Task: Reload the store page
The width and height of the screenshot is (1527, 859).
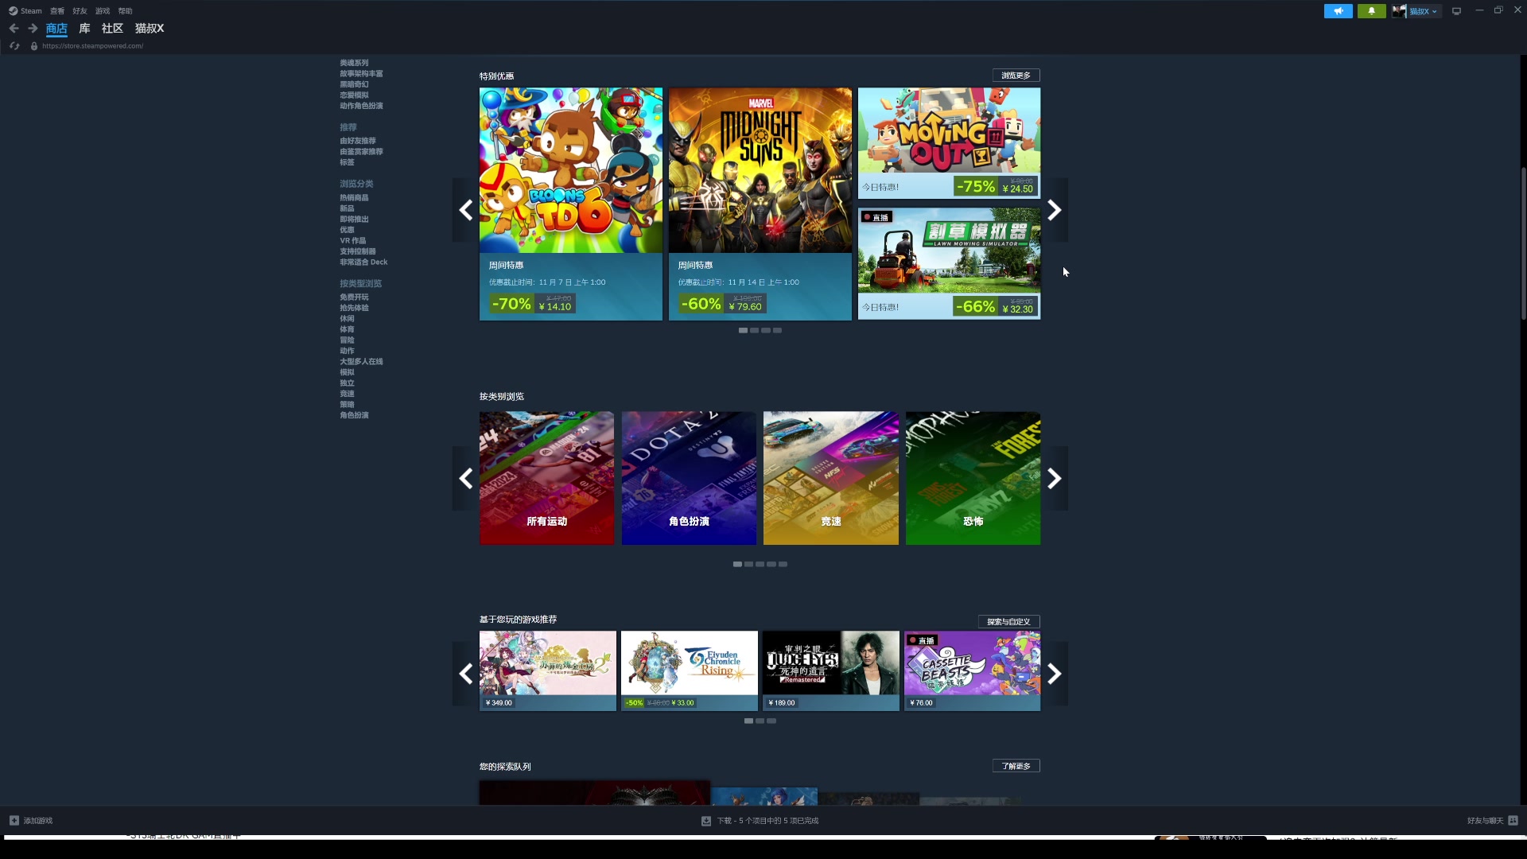Action: (14, 46)
